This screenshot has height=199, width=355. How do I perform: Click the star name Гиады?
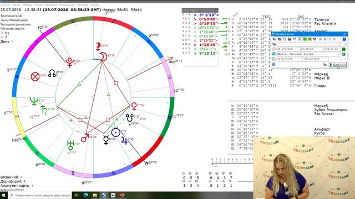(x=320, y=86)
